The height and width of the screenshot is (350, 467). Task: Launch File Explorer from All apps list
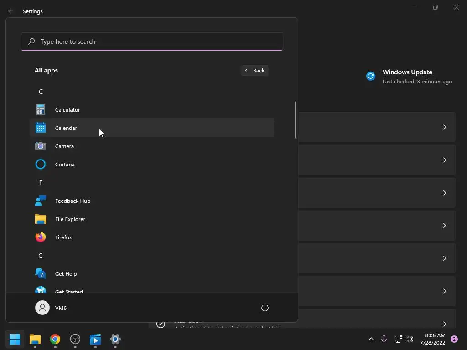click(151, 219)
